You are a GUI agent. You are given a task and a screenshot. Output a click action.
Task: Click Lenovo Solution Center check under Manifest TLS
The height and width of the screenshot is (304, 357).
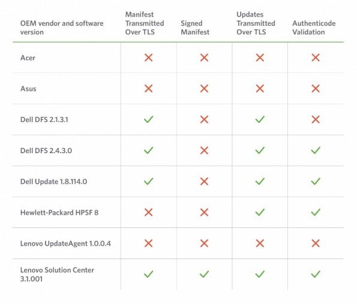pyautogui.click(x=148, y=274)
